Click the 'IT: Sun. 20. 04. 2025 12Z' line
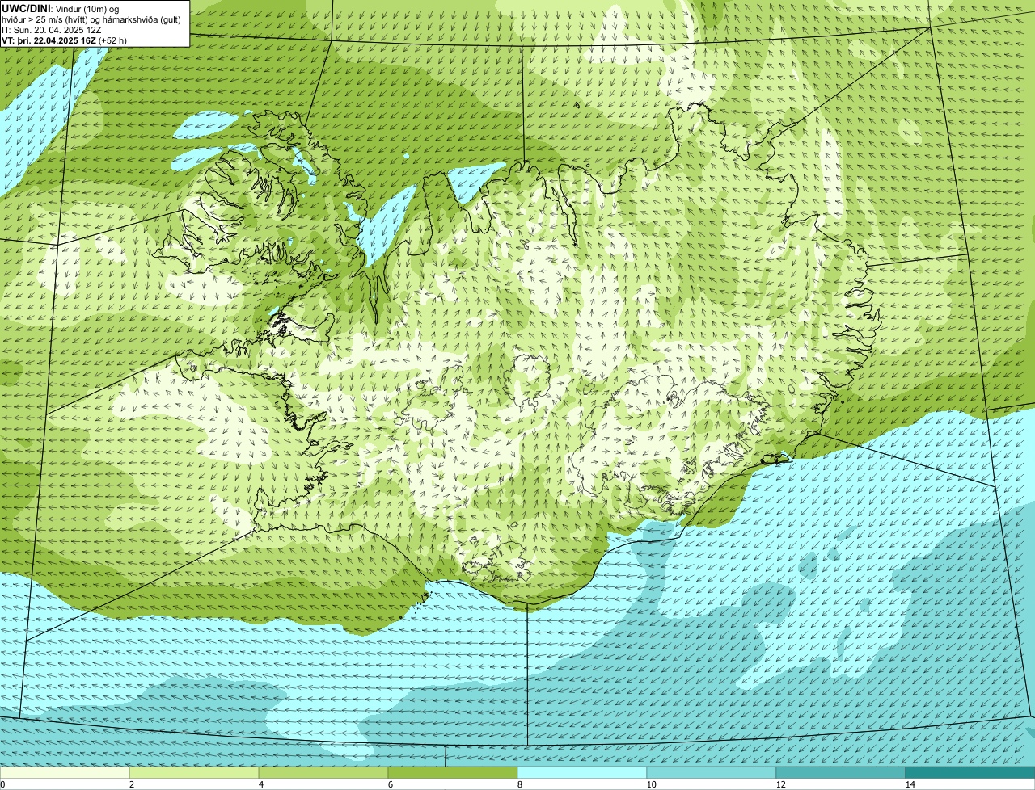The width and height of the screenshot is (1035, 790). pos(52,29)
